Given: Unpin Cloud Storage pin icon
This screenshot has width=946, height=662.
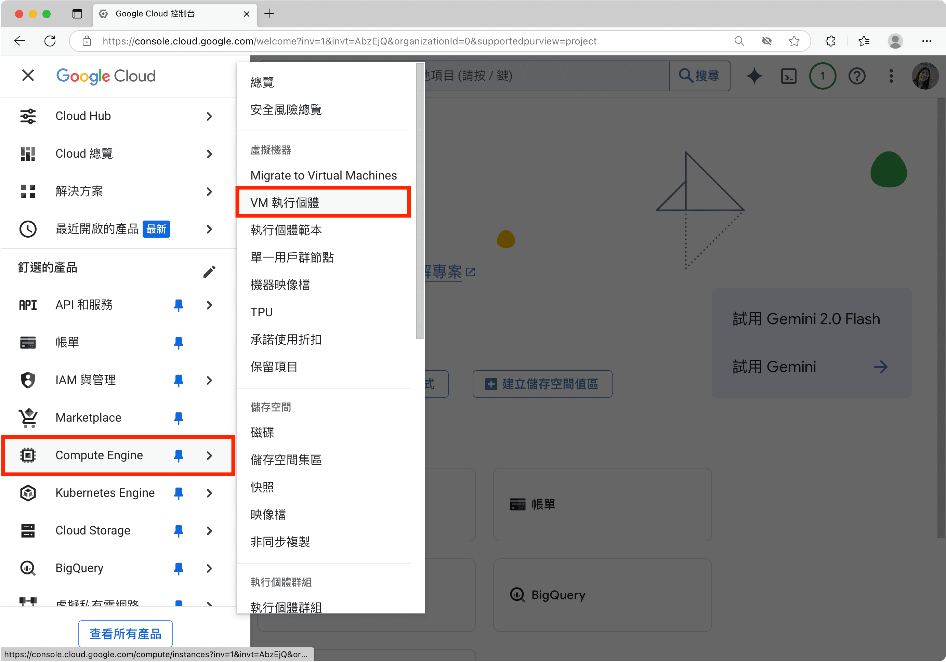Looking at the screenshot, I should [179, 531].
